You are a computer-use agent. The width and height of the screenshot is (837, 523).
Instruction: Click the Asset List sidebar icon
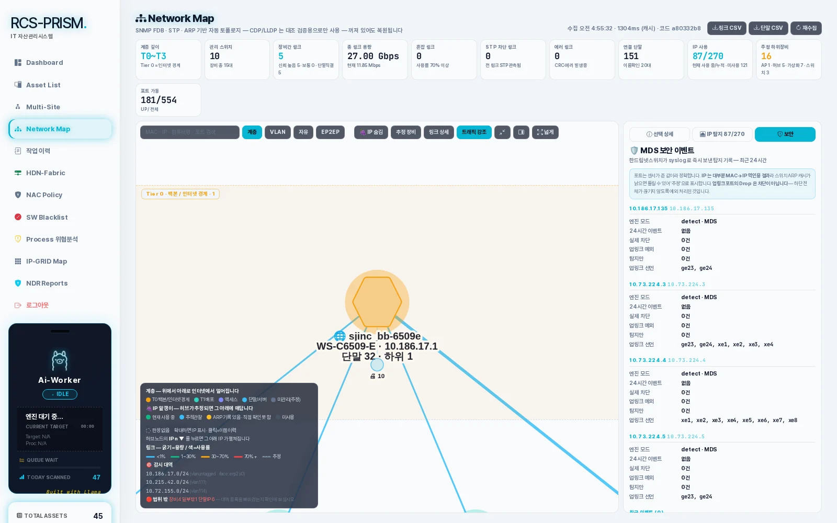tap(18, 85)
